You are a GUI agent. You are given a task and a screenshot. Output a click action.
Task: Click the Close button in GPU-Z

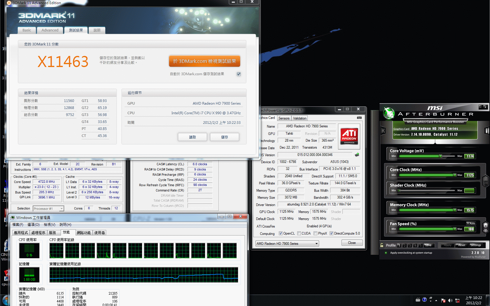click(x=352, y=243)
